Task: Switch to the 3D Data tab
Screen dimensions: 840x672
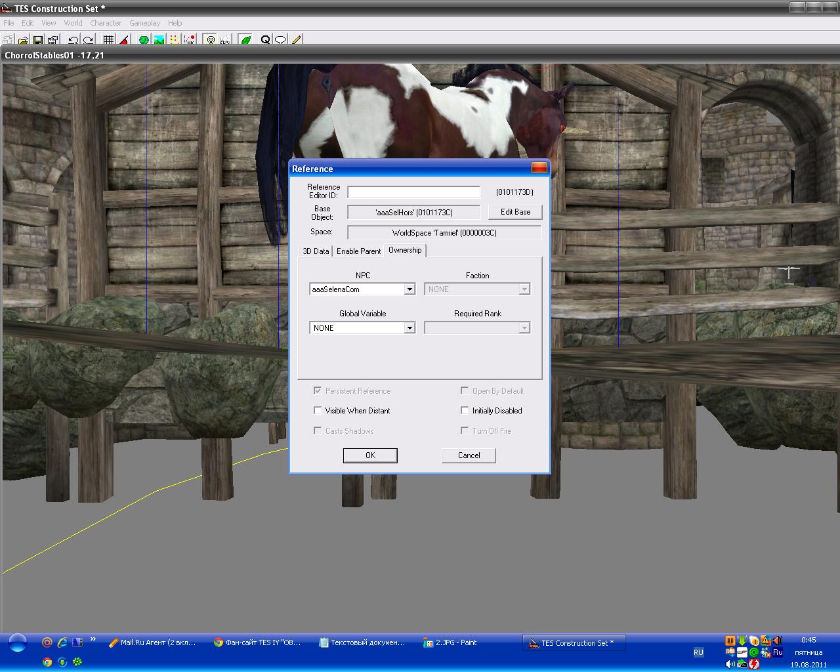Action: coord(316,251)
